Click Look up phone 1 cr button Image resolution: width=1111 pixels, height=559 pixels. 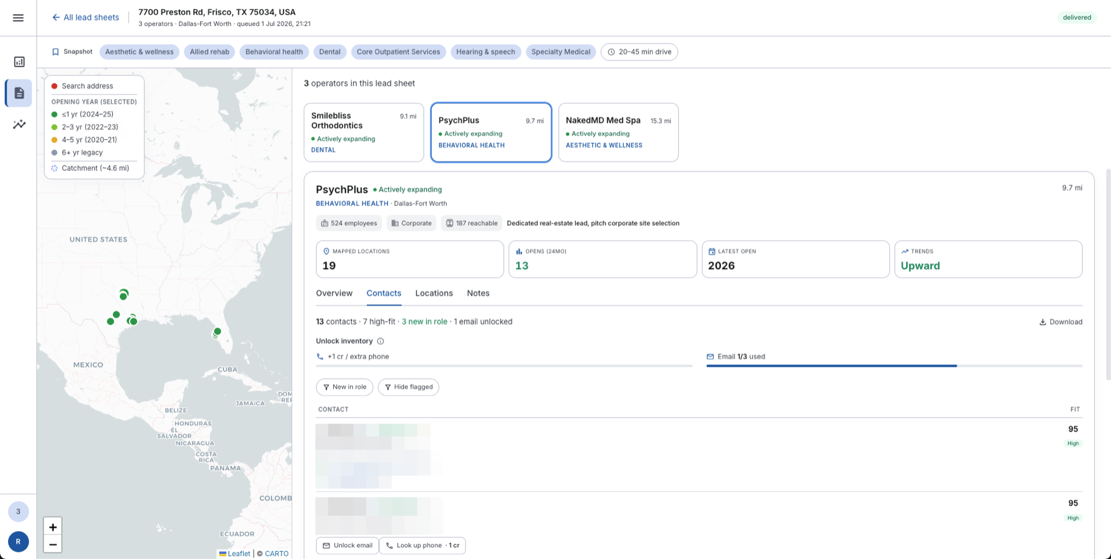point(423,545)
